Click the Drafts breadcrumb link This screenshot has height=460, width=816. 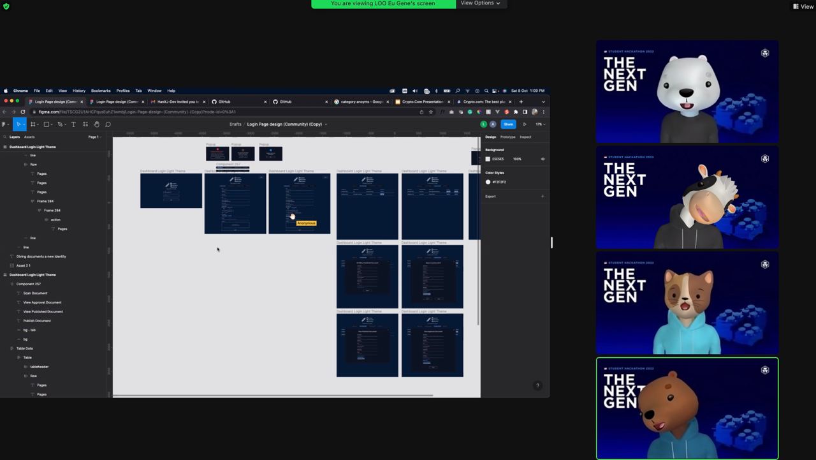tap(235, 124)
